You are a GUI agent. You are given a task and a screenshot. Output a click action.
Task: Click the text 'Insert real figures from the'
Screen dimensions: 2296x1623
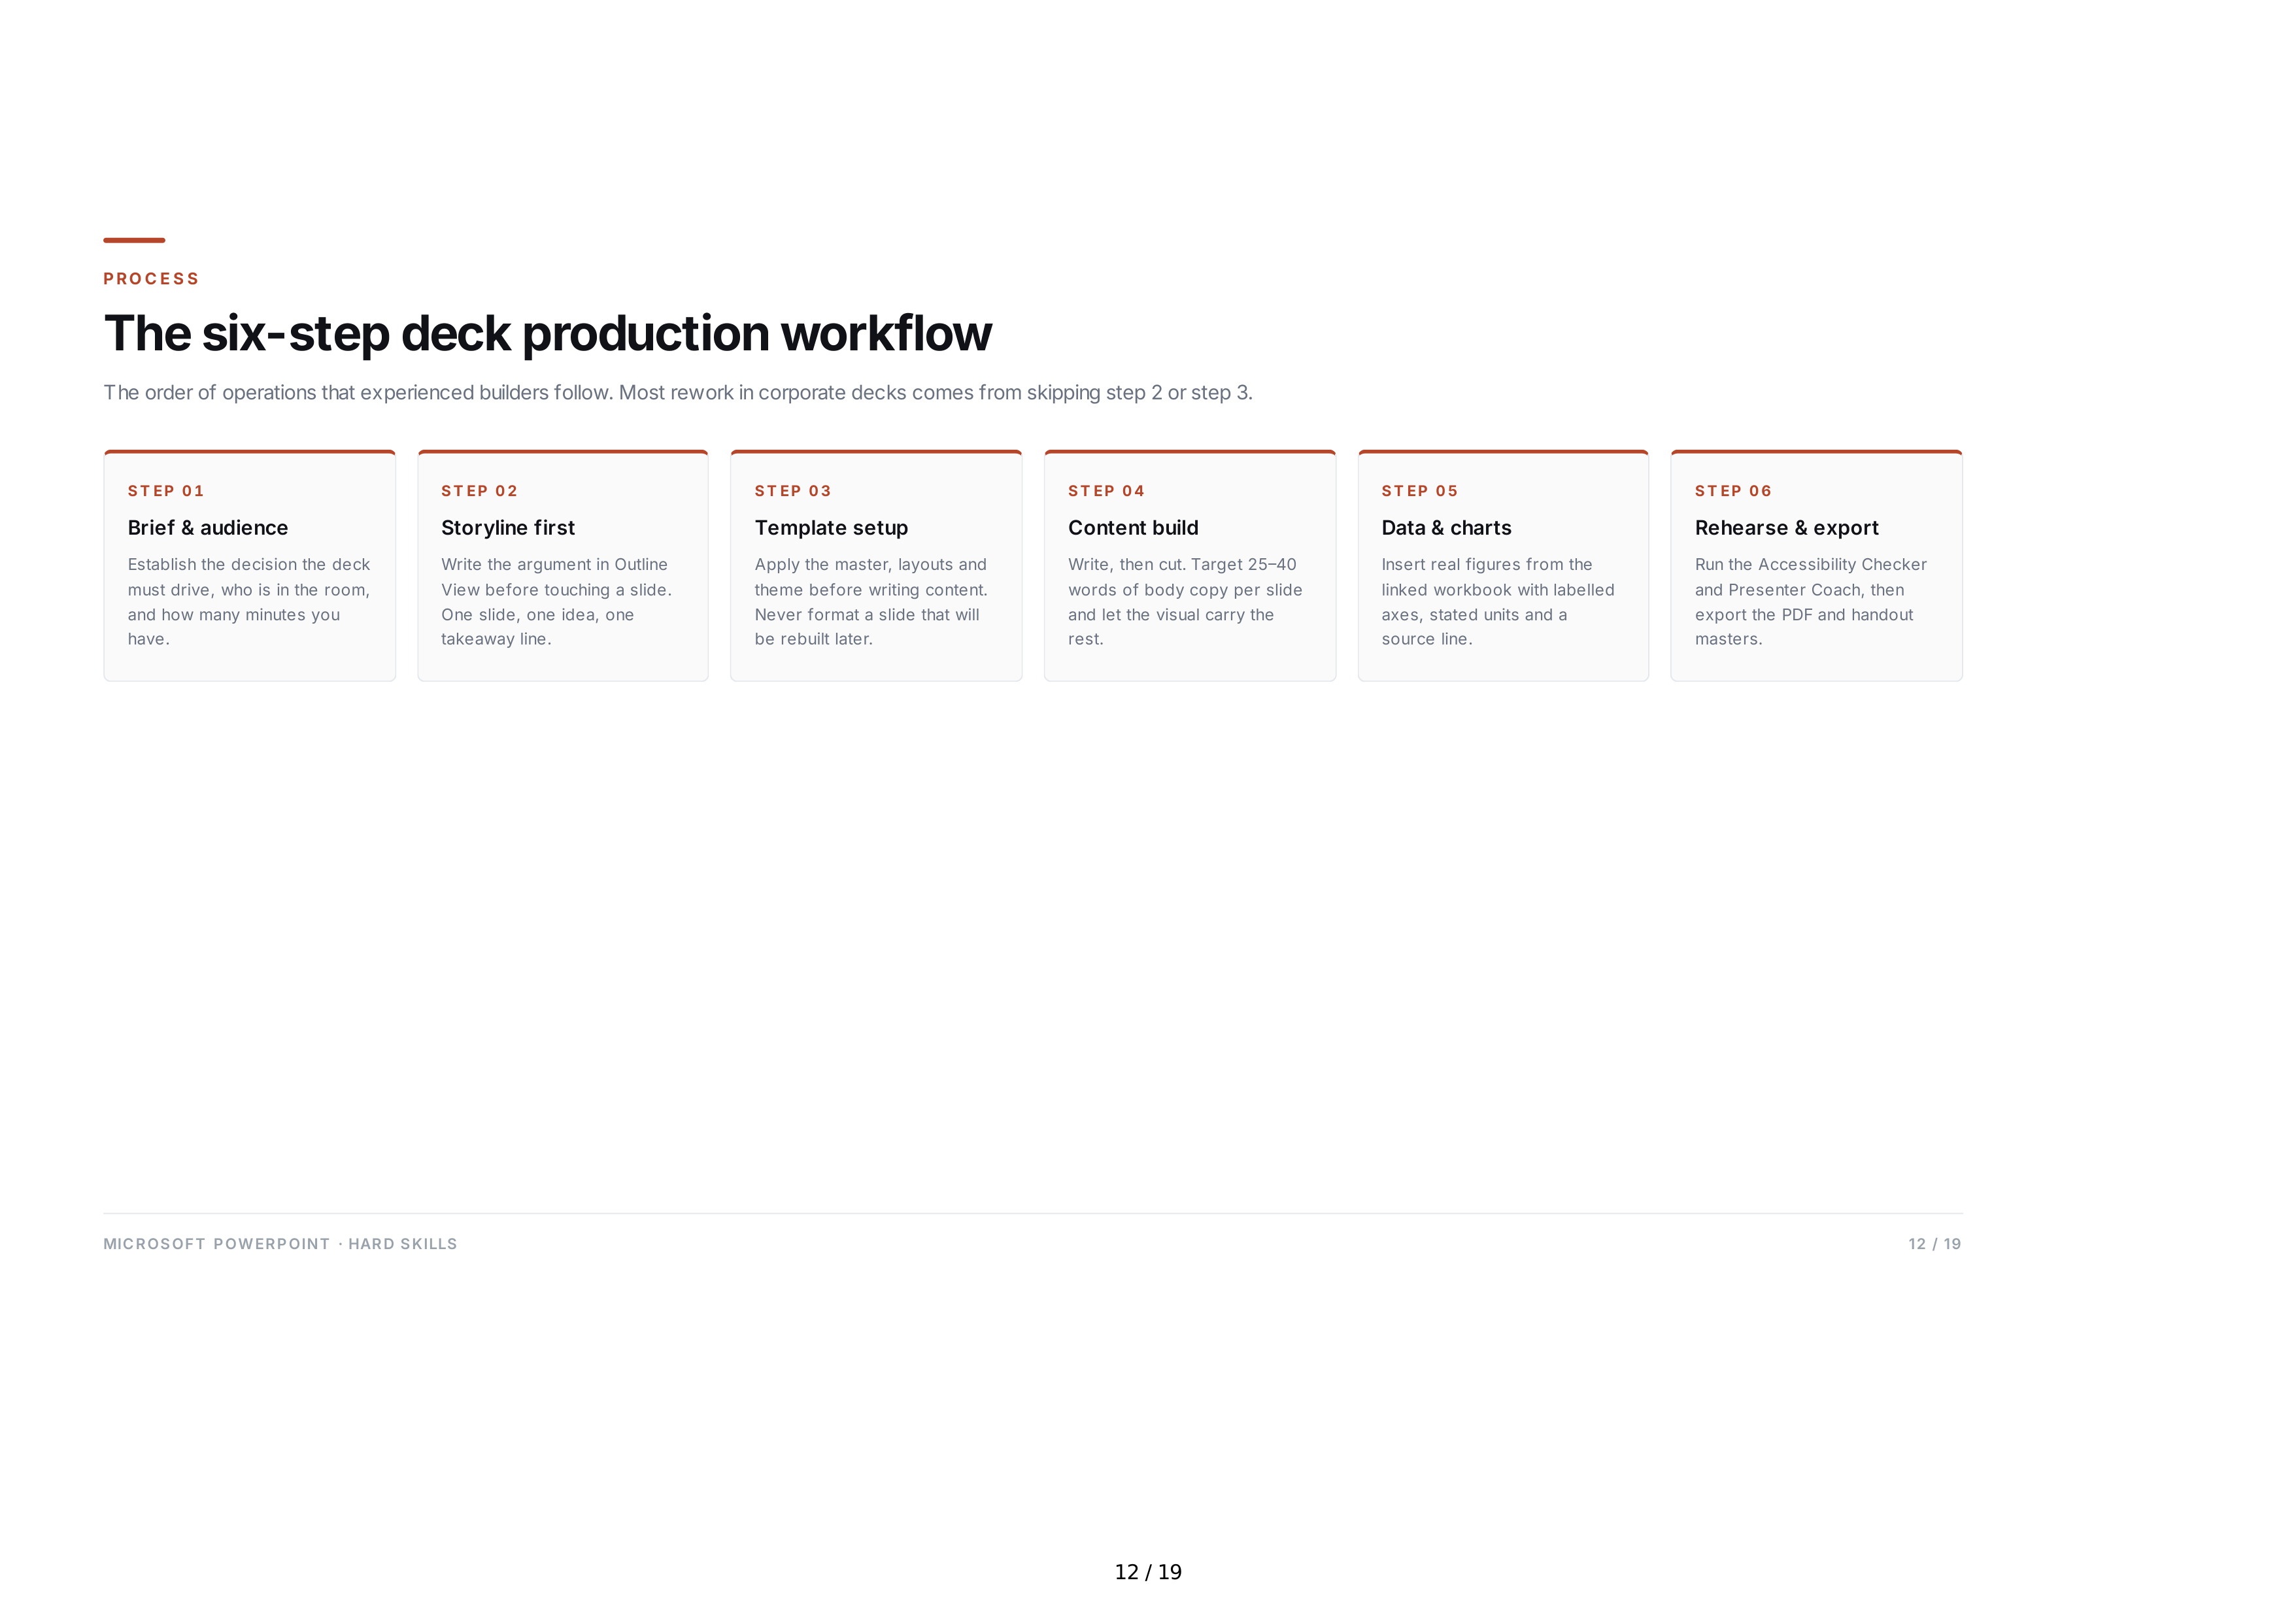pos(1487,565)
